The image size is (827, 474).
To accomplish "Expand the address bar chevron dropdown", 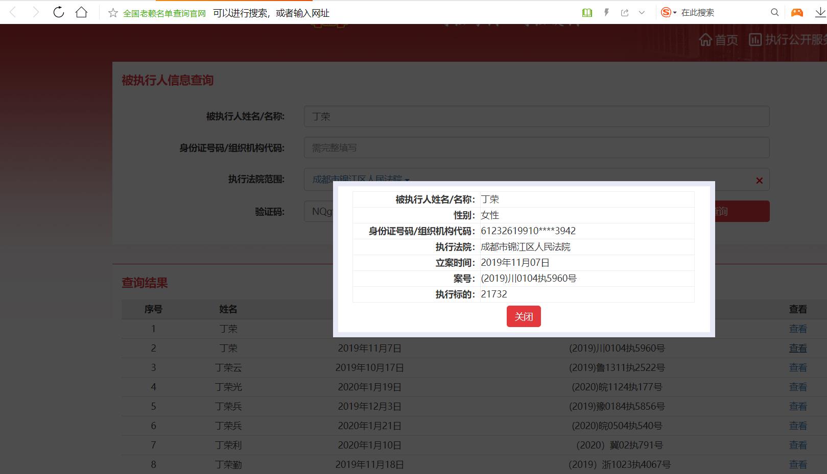I will click(642, 13).
